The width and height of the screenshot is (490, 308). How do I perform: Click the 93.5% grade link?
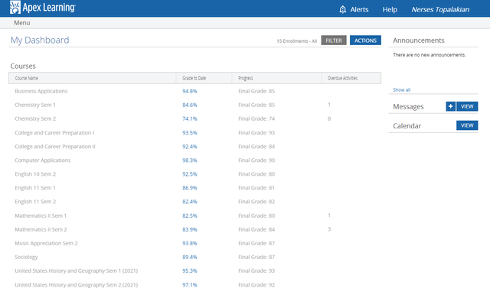pos(190,133)
